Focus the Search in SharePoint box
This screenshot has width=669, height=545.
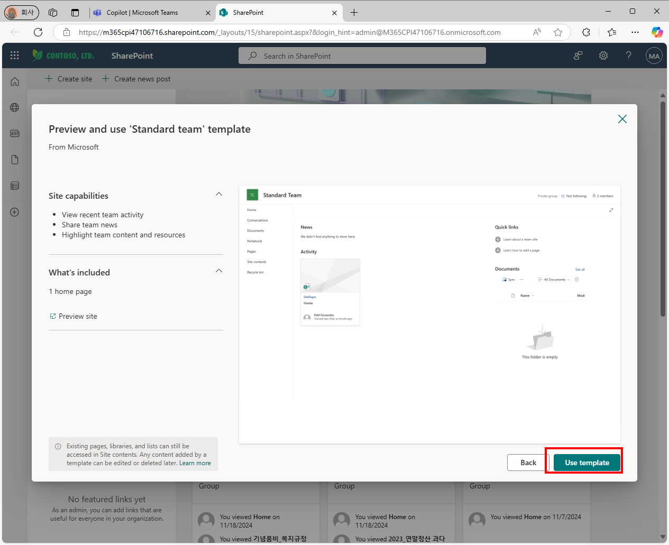point(362,56)
